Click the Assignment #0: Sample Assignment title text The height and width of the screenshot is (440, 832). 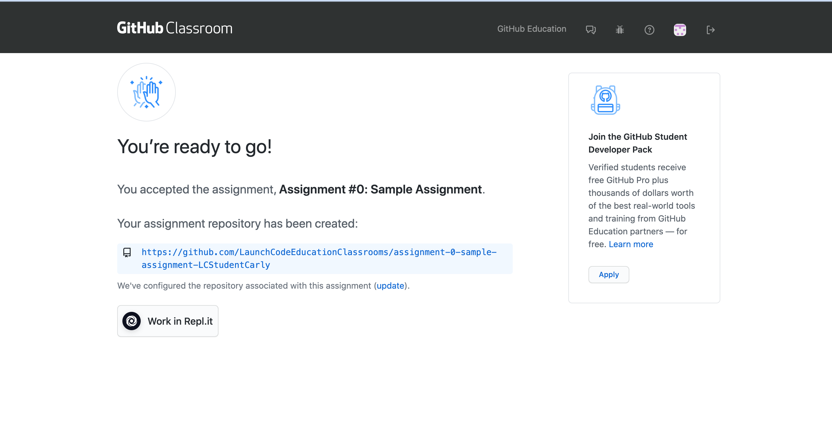[380, 189]
